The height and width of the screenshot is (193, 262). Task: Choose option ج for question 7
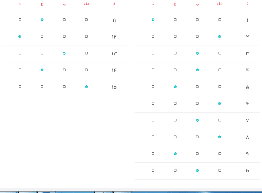(175, 120)
